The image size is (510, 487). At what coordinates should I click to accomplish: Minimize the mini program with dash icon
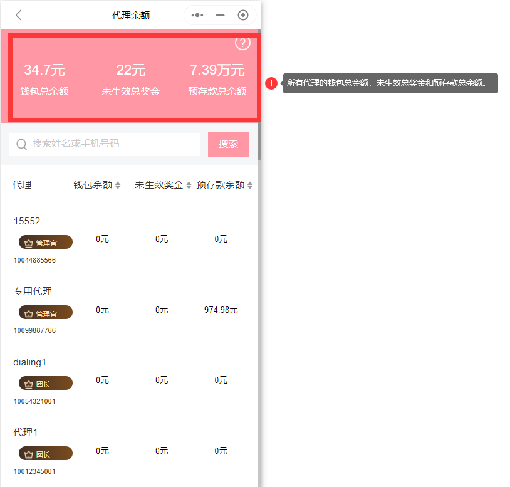coord(220,15)
